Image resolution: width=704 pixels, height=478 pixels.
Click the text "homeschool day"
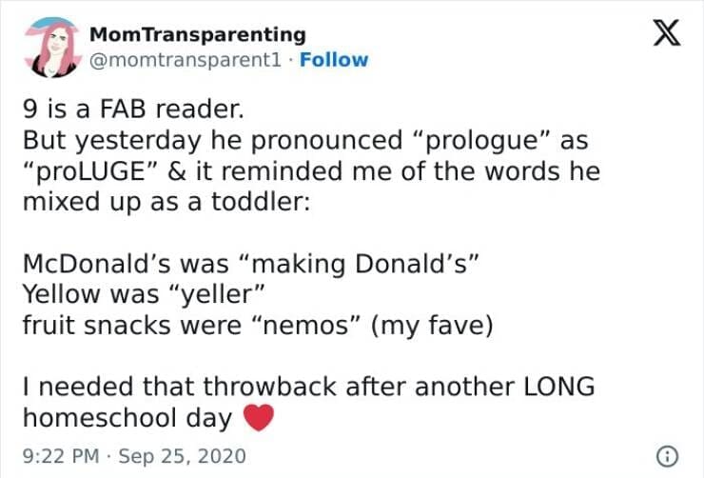point(127,418)
